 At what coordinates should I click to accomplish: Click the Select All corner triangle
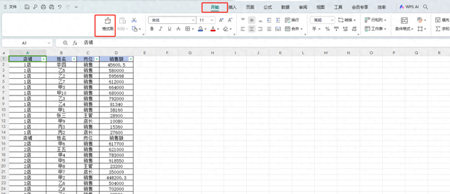pyautogui.click(x=4, y=53)
